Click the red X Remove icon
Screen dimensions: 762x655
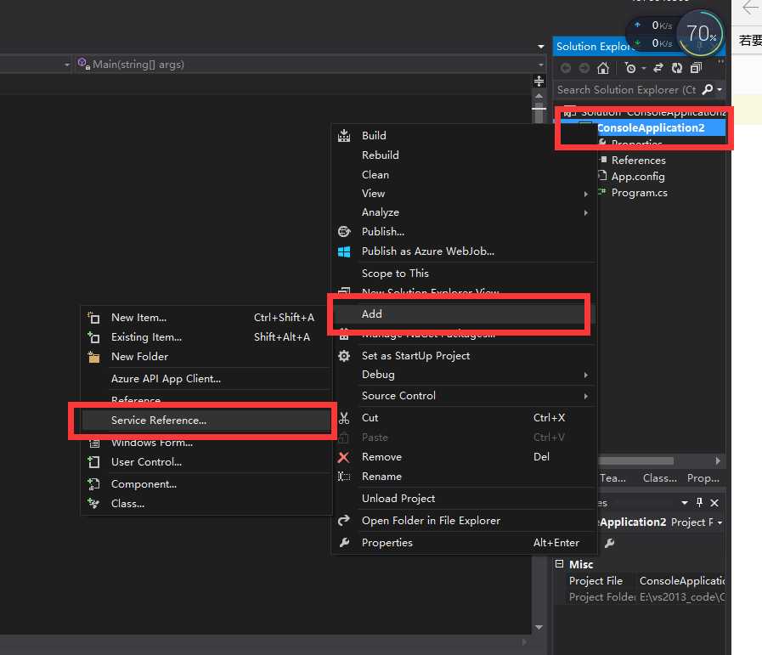pos(343,457)
